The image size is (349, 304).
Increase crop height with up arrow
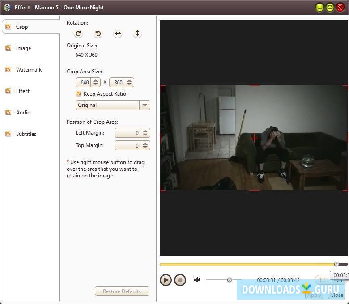(129, 80)
